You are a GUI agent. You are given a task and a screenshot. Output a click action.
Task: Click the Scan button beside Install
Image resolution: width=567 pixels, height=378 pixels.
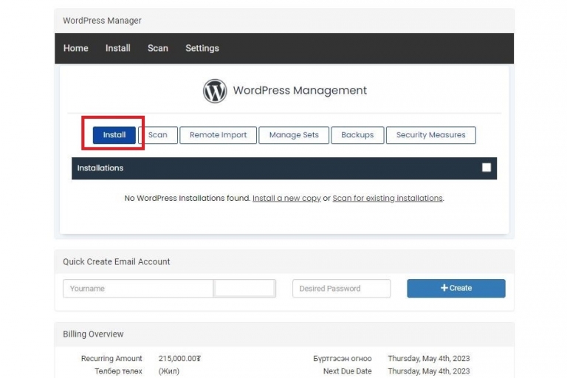[158, 135]
